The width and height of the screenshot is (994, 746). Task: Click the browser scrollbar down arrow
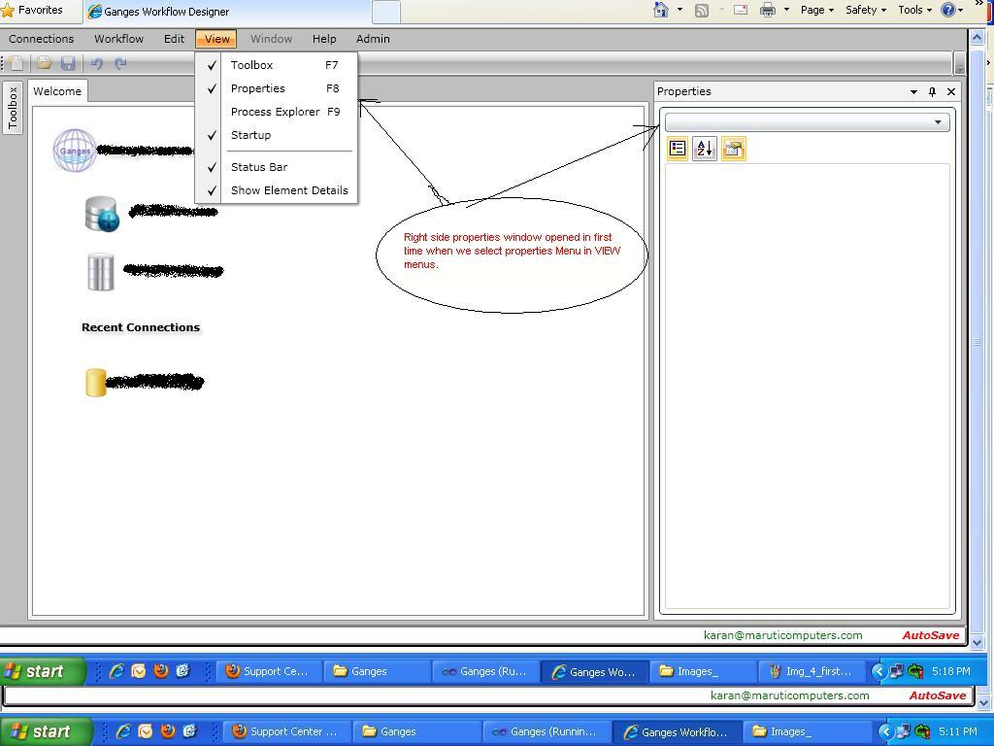[x=977, y=643]
